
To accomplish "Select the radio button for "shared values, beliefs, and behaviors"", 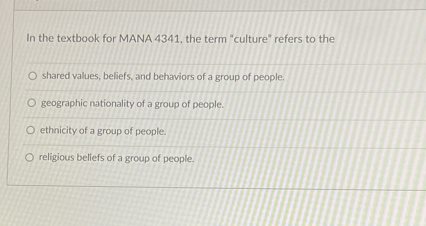I will (x=32, y=76).
